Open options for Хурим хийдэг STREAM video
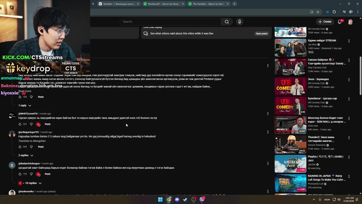This screenshot has width=362, height=204. click(x=349, y=41)
